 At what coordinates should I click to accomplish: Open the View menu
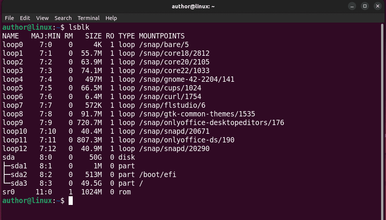point(42,18)
